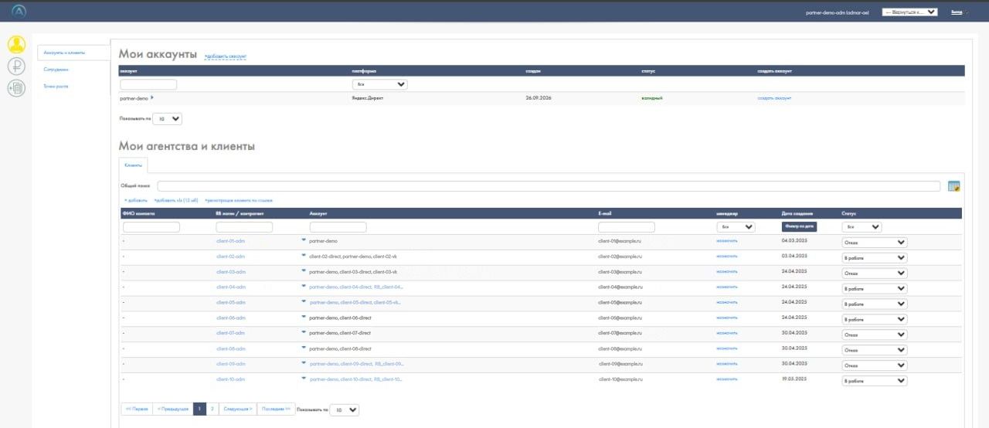Viewport: 989px width, 428px height.
Task: Expand accounts arrow in client-05-adm row
Action: coord(304,302)
